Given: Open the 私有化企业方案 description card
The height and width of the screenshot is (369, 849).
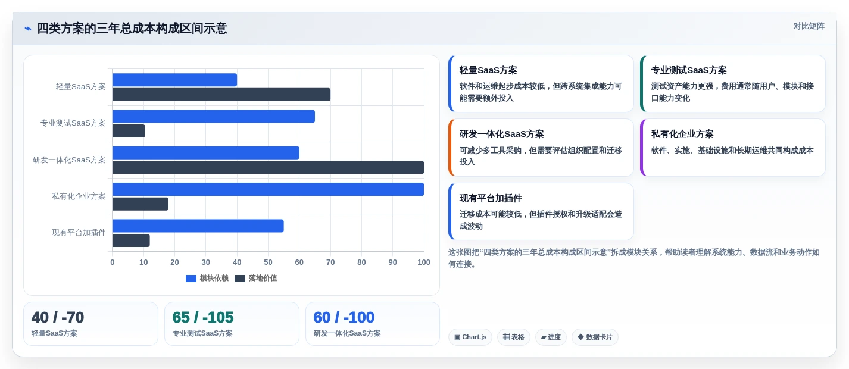Looking at the screenshot, I should pyautogui.click(x=733, y=148).
